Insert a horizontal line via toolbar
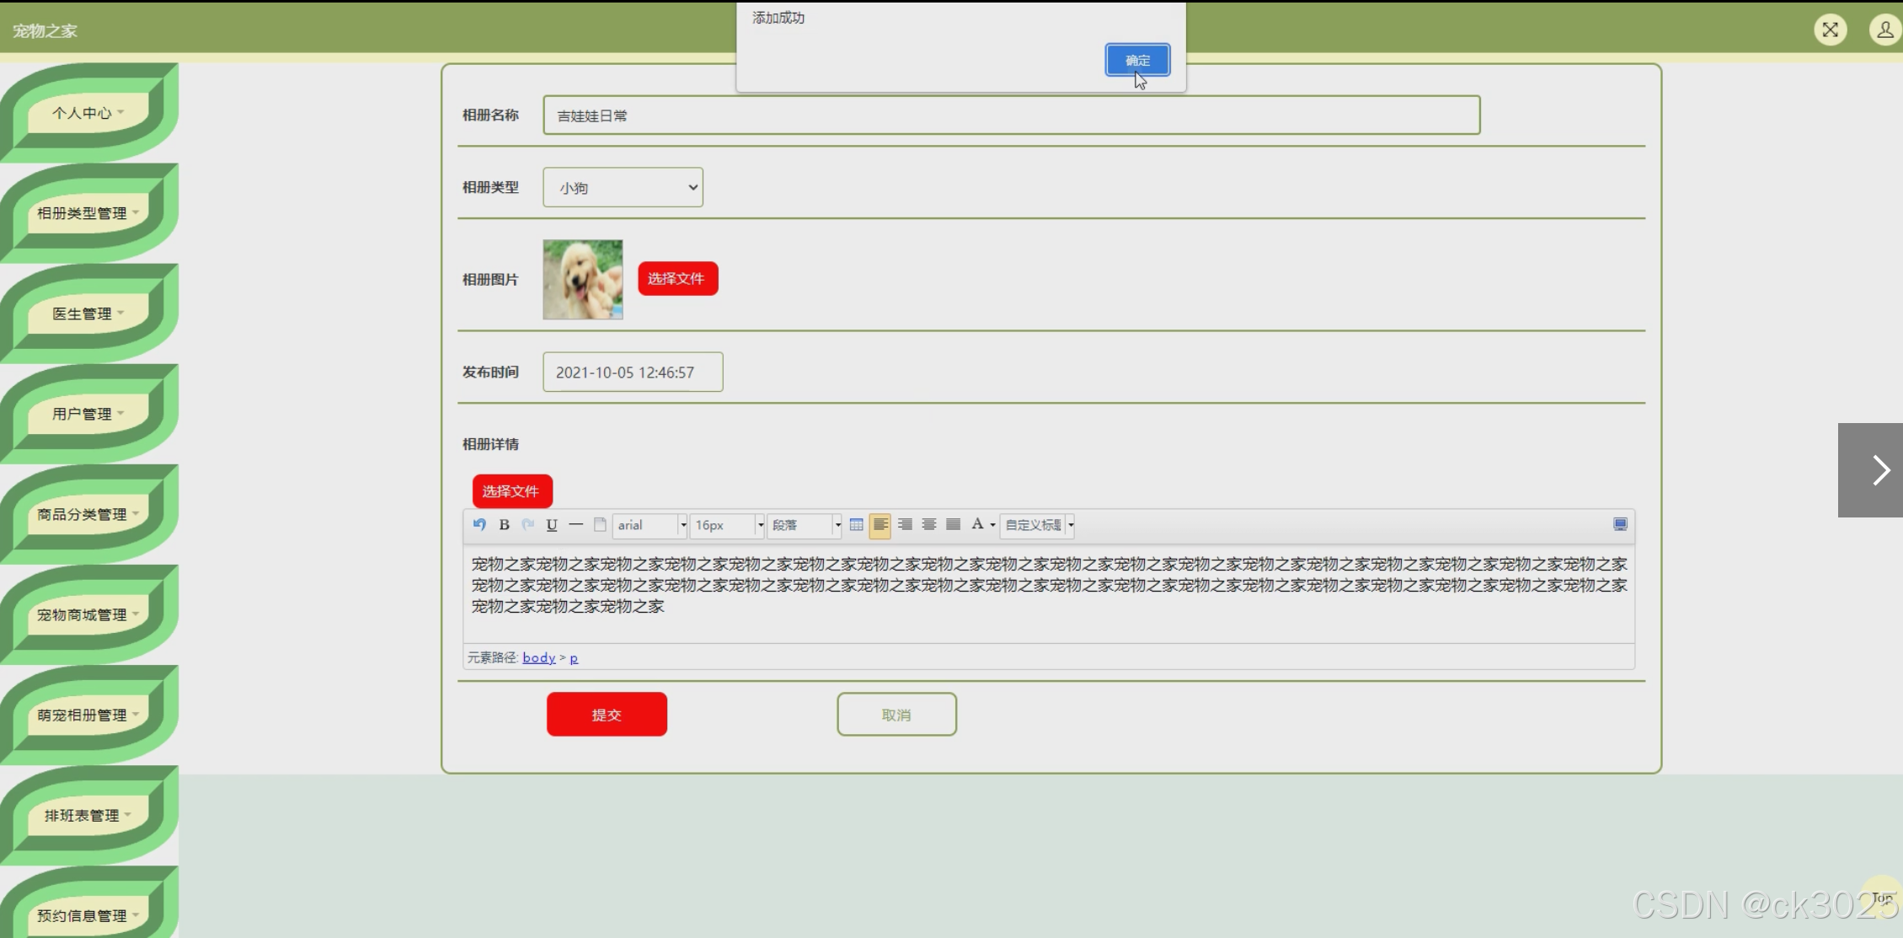Screen dimensions: 1903x938 tap(576, 524)
